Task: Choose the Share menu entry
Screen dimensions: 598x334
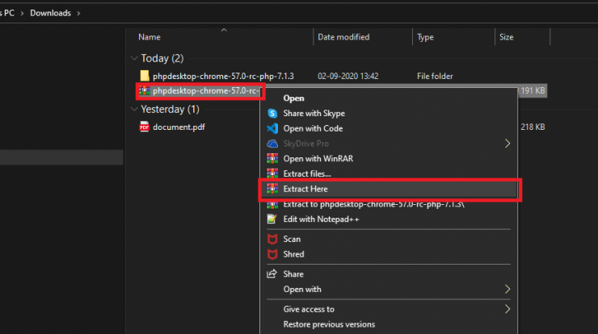Action: (x=293, y=274)
